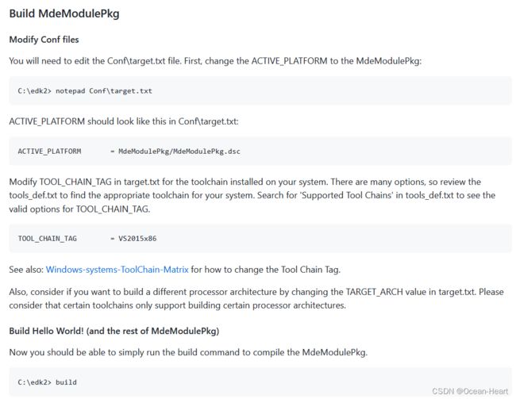Image resolution: width=516 pixels, height=399 pixels.
Task: Click the ACTIVE_PLATFORM code block
Action: 260,152
